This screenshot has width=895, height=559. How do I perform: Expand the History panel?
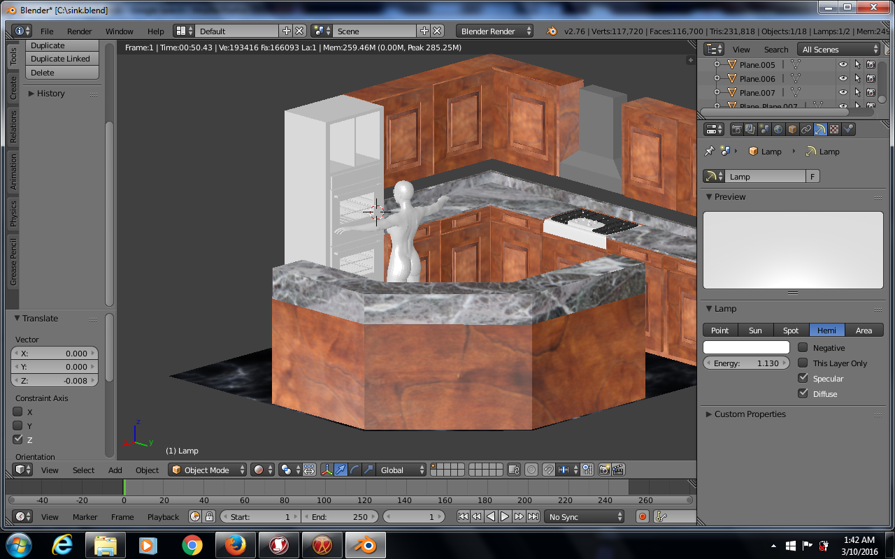(x=50, y=93)
